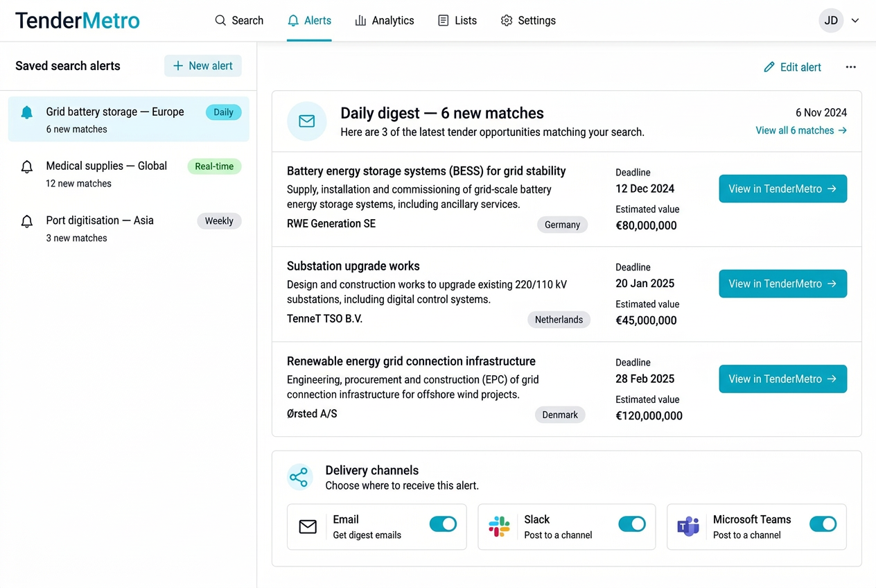Click the 12 new matches count
Screen dimensions: 876x588
[79, 184]
